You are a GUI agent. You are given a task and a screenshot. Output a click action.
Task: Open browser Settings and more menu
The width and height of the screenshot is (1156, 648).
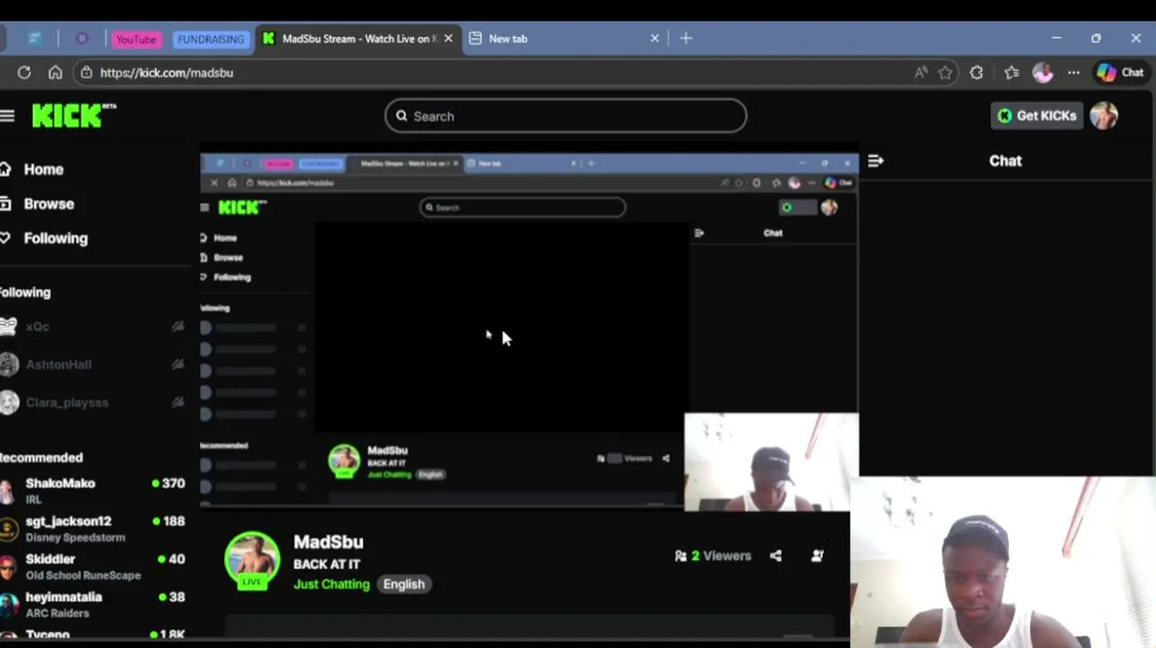point(1073,72)
